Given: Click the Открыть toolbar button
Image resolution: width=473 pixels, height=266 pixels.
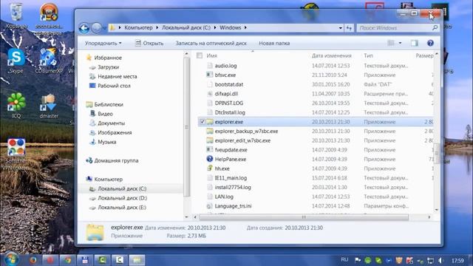Looking at the screenshot, I should [149, 43].
